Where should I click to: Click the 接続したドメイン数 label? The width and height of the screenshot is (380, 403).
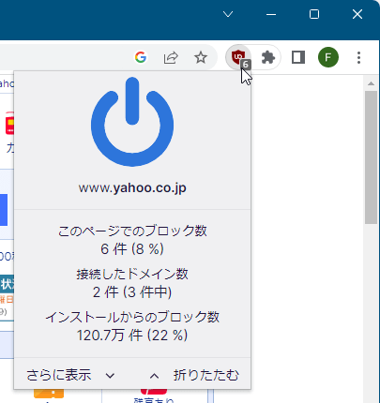[x=132, y=274]
